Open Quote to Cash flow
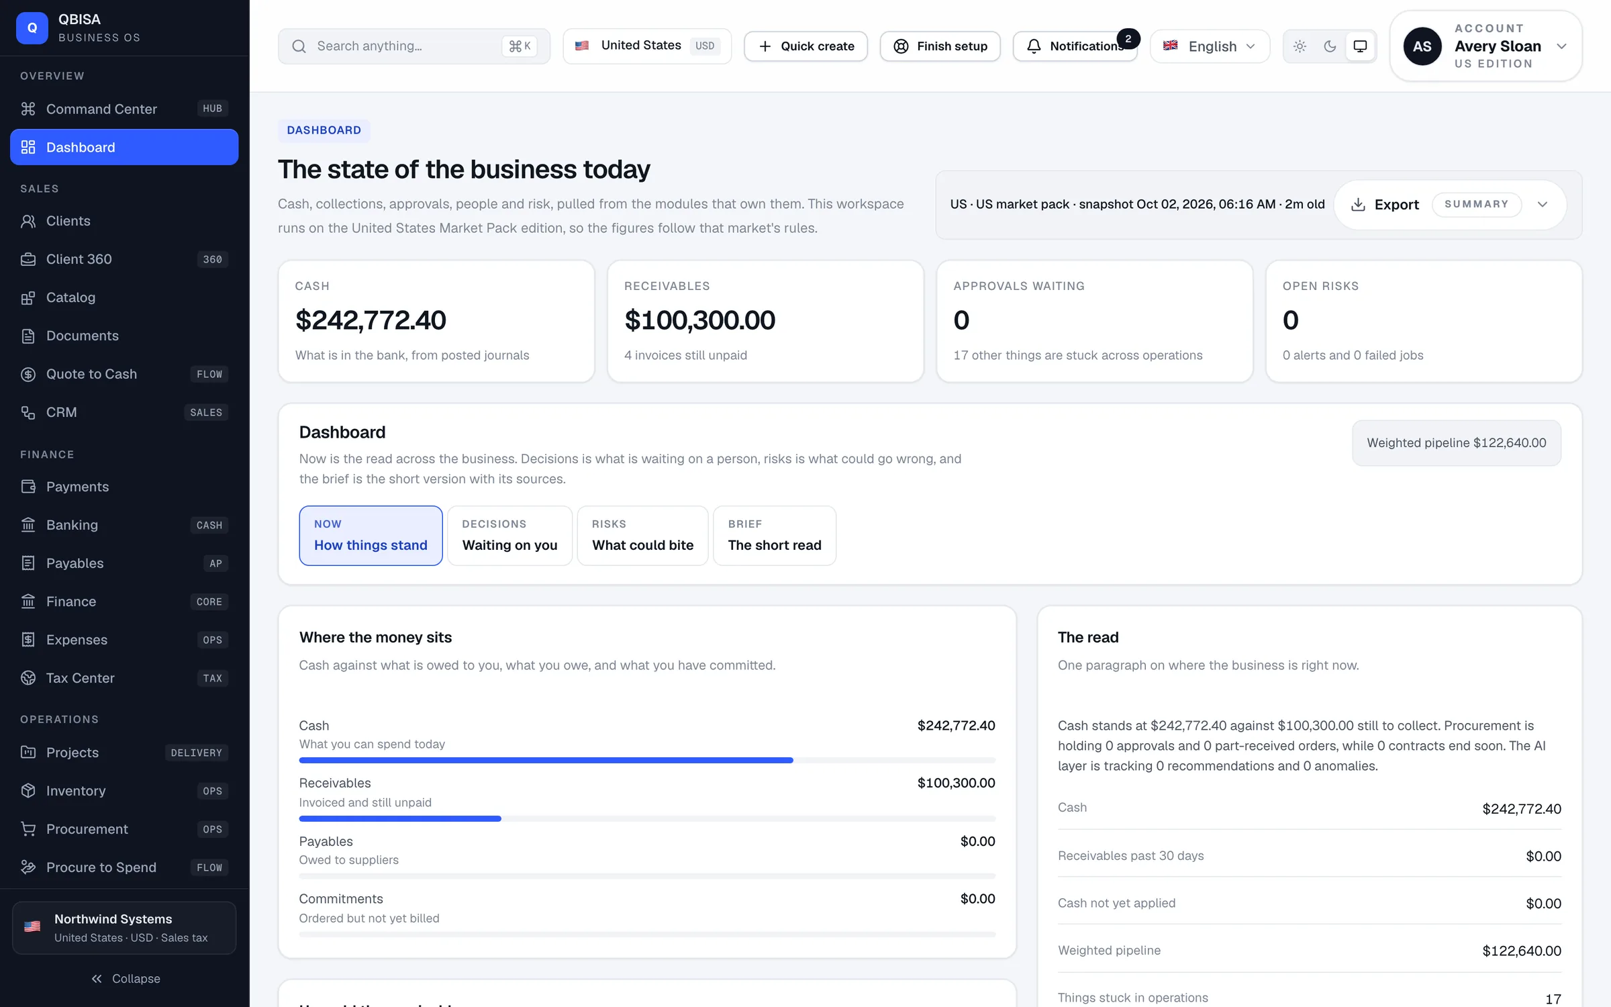The image size is (1611, 1007). [124, 374]
